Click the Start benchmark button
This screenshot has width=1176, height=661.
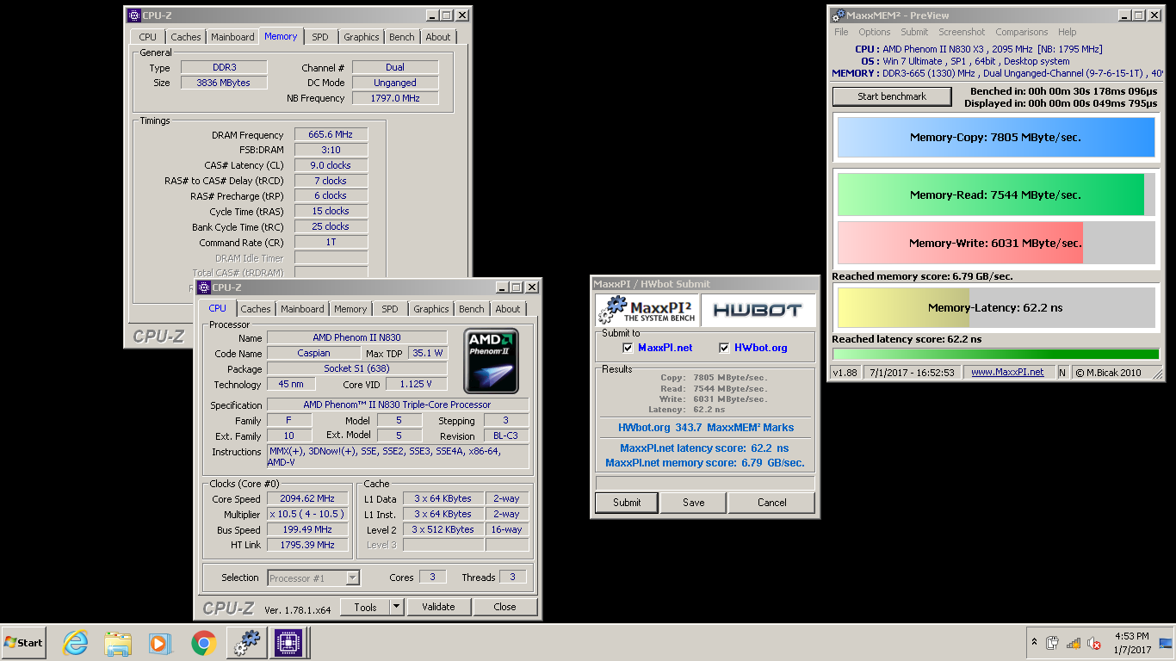click(892, 96)
